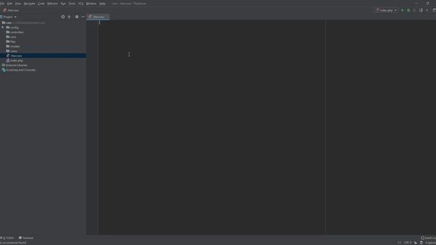The width and height of the screenshot is (436, 245).
Task: Click the UTF-8 encoding in status bar
Action: click(x=407, y=243)
